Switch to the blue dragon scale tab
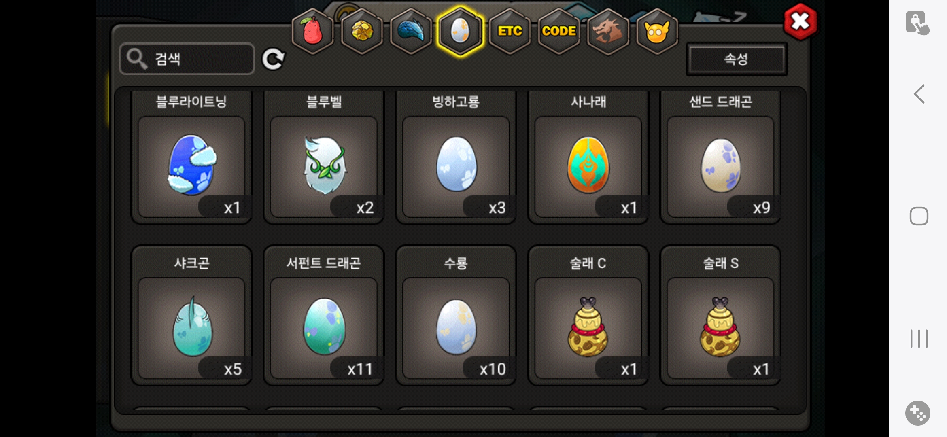 411,32
